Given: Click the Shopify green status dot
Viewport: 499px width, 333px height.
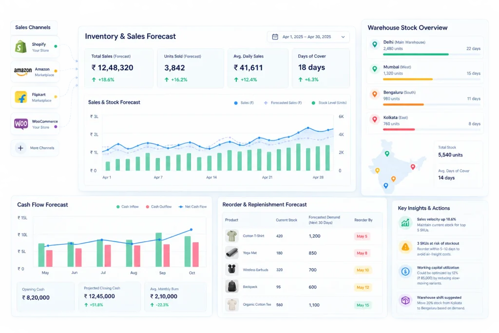Looking at the screenshot, I should [x=56, y=46].
